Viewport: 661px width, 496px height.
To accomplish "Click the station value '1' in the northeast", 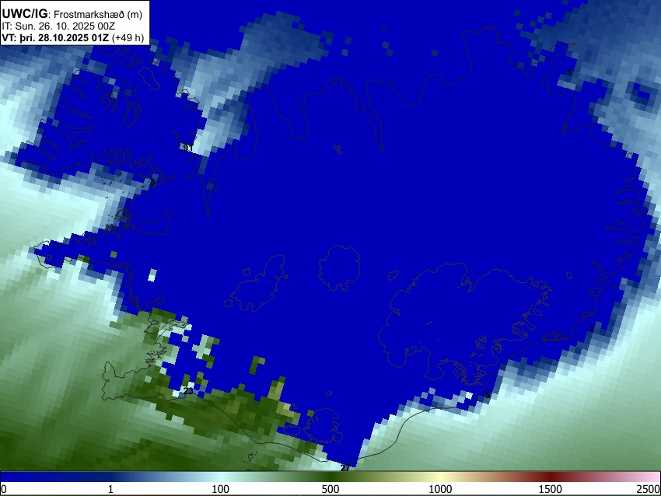I will [x=569, y=73].
